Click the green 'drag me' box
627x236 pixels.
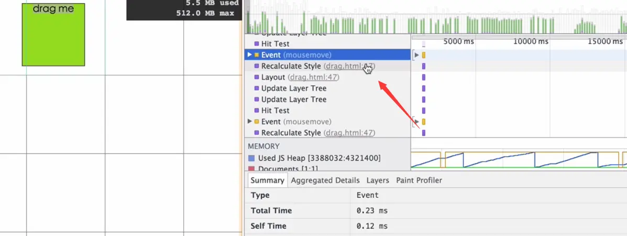pyautogui.click(x=53, y=35)
